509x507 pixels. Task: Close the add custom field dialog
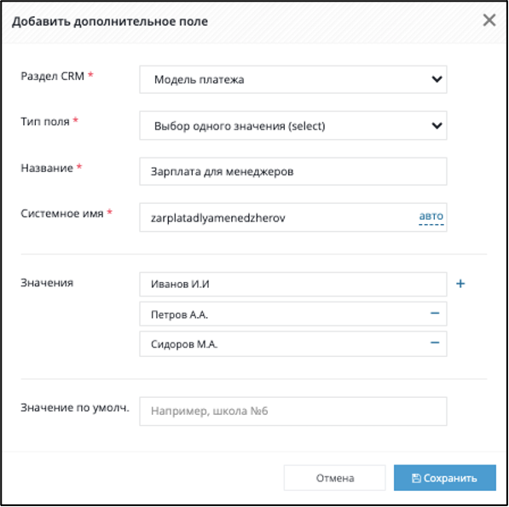(x=489, y=20)
